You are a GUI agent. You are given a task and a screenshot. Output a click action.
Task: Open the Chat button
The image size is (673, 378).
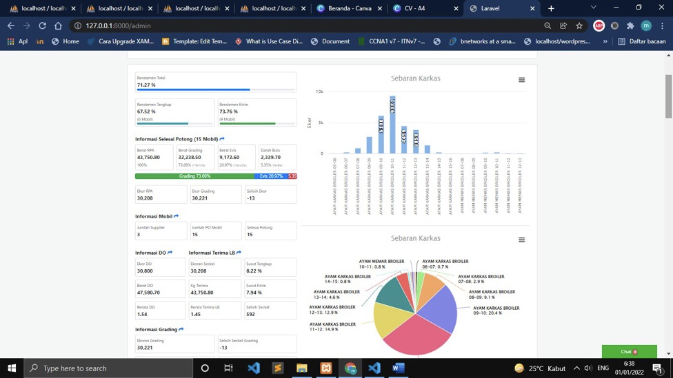[x=629, y=351]
